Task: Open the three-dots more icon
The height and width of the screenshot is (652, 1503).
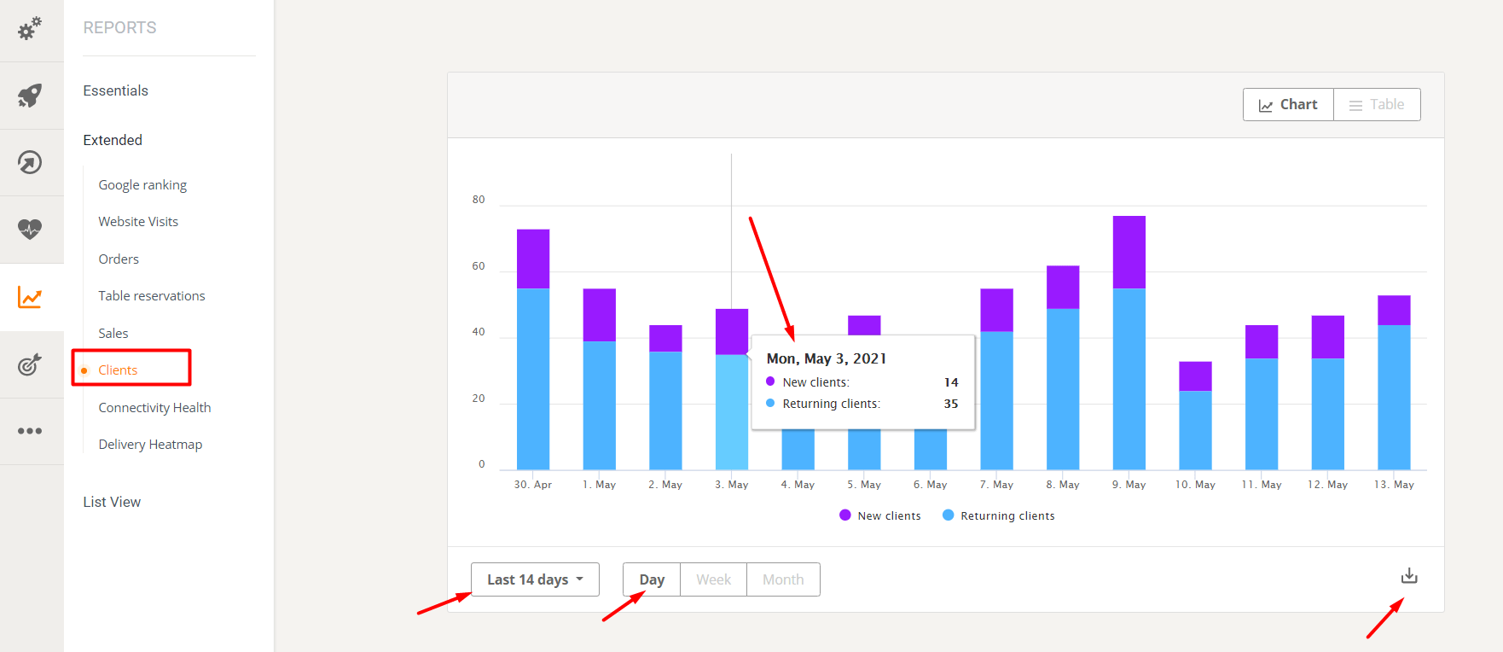Action: click(30, 431)
